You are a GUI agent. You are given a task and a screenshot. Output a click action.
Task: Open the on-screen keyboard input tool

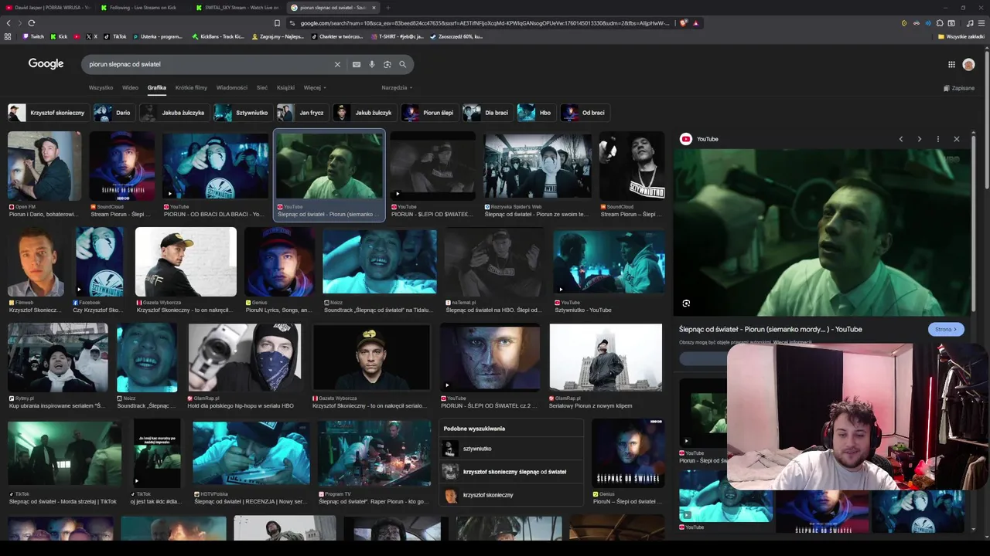point(357,64)
